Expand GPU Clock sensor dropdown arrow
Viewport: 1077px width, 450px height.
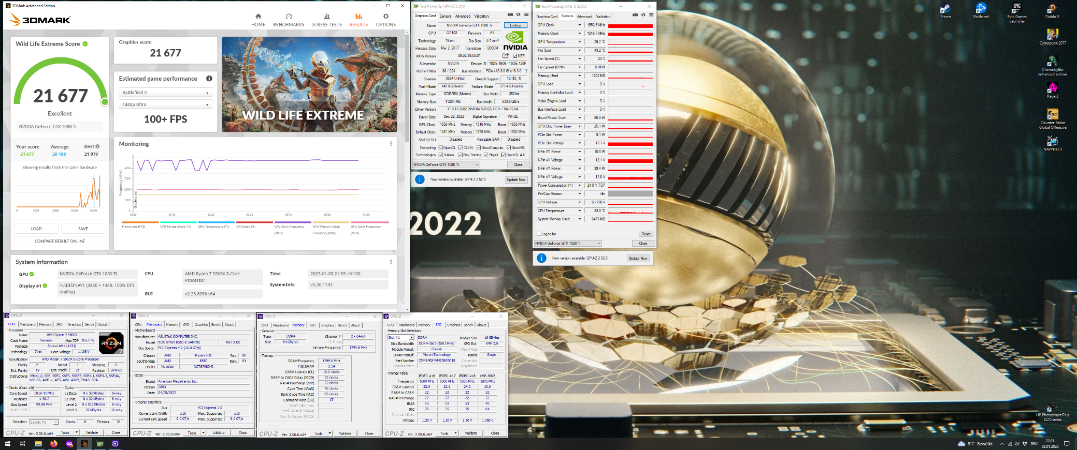pyautogui.click(x=580, y=25)
